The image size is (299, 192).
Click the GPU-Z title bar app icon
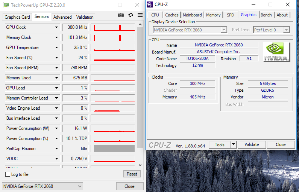[6, 5]
